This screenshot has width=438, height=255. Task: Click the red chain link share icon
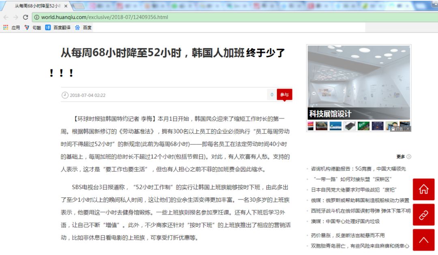tap(423, 215)
